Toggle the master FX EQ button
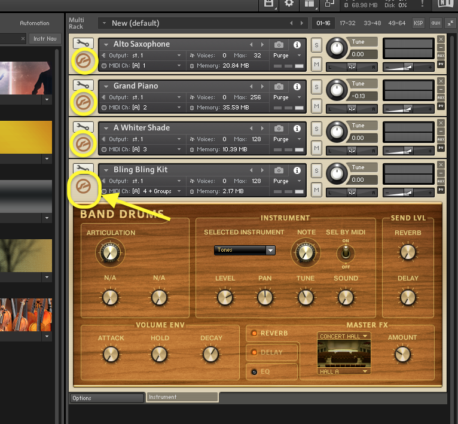Image resolution: width=458 pixels, height=424 pixels. click(255, 372)
